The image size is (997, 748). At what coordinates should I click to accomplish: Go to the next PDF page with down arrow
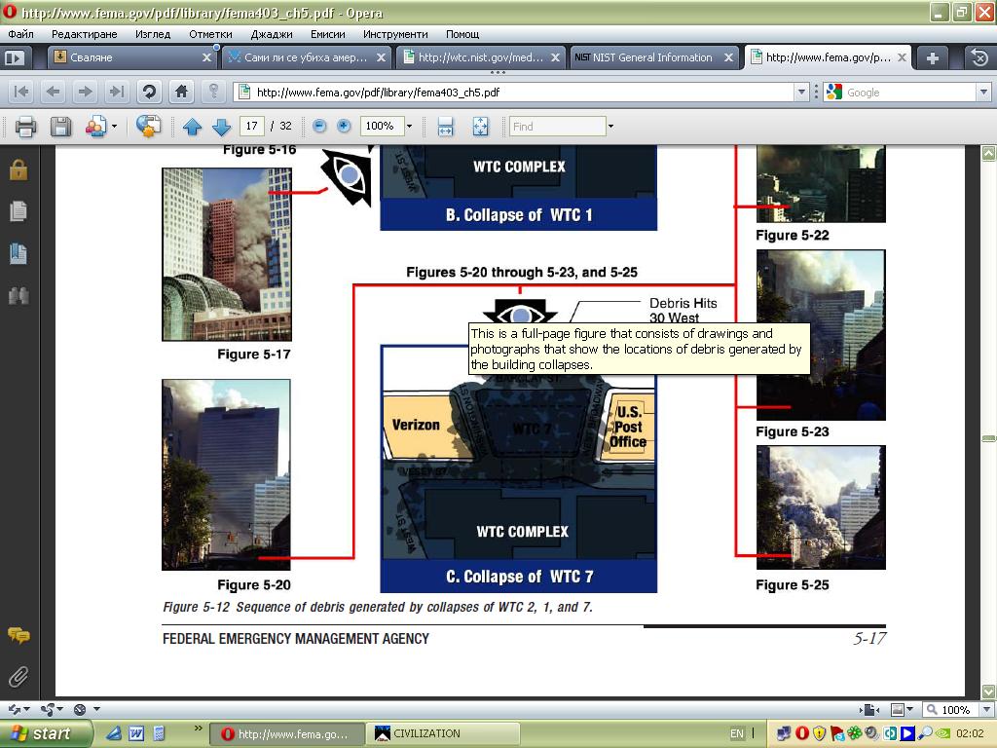tap(221, 127)
